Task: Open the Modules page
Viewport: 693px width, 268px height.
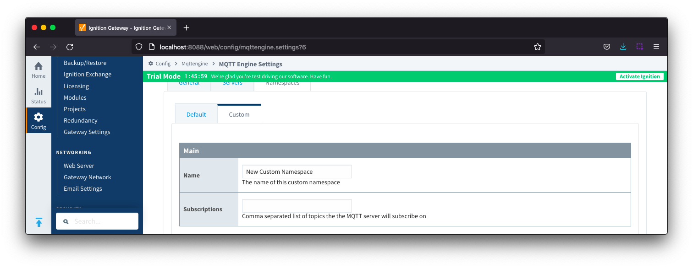Action: (75, 97)
